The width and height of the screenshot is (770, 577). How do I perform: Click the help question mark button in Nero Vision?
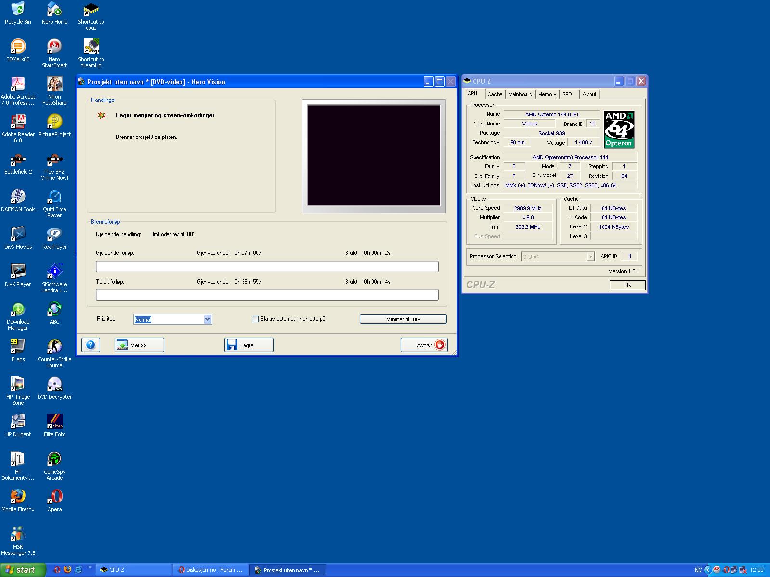(90, 345)
